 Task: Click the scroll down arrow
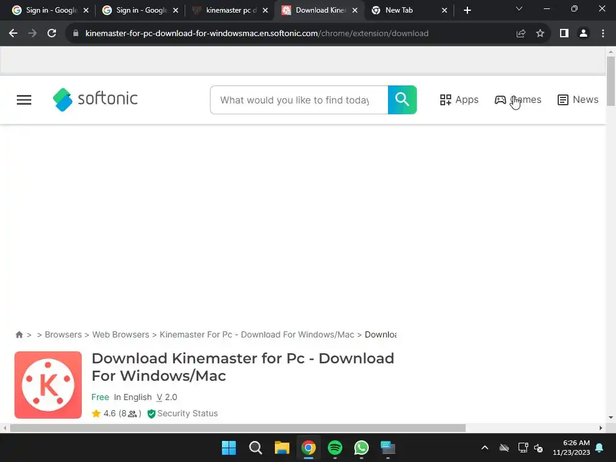(x=611, y=417)
